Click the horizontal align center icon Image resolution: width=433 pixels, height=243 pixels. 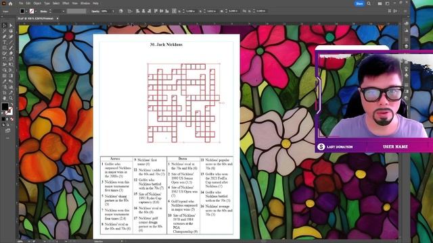tap(143, 11)
